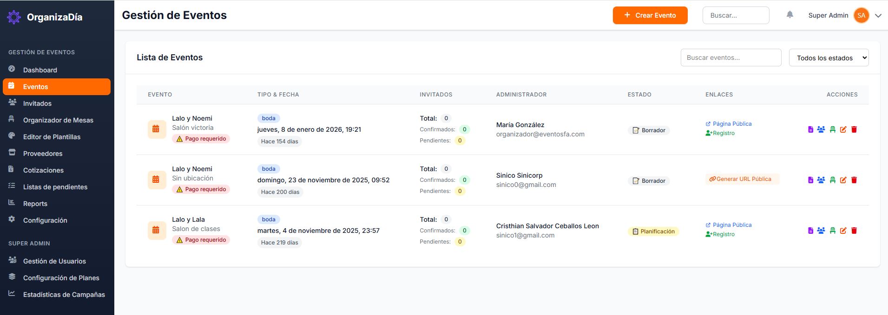Open Reports page

coord(57,204)
